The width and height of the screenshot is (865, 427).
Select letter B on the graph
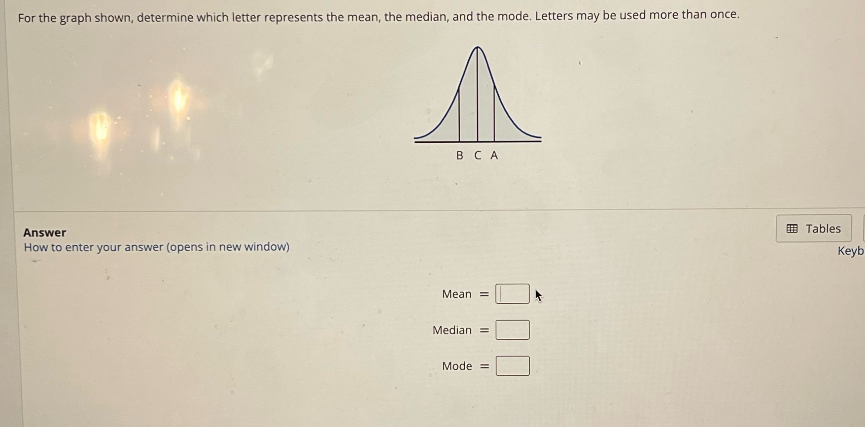(459, 156)
